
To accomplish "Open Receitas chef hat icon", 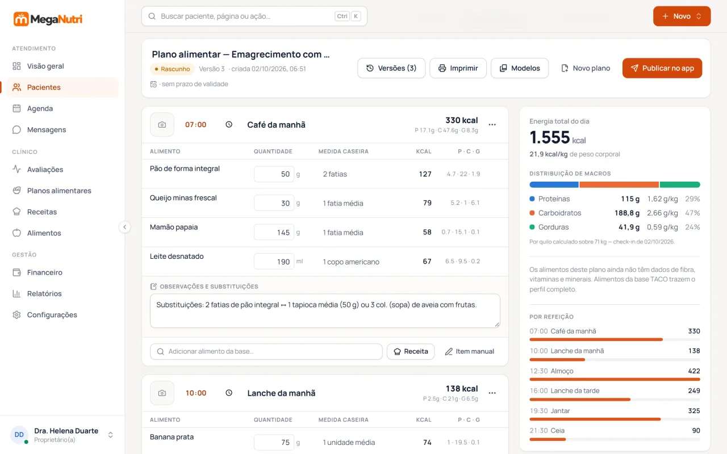I will click(16, 212).
